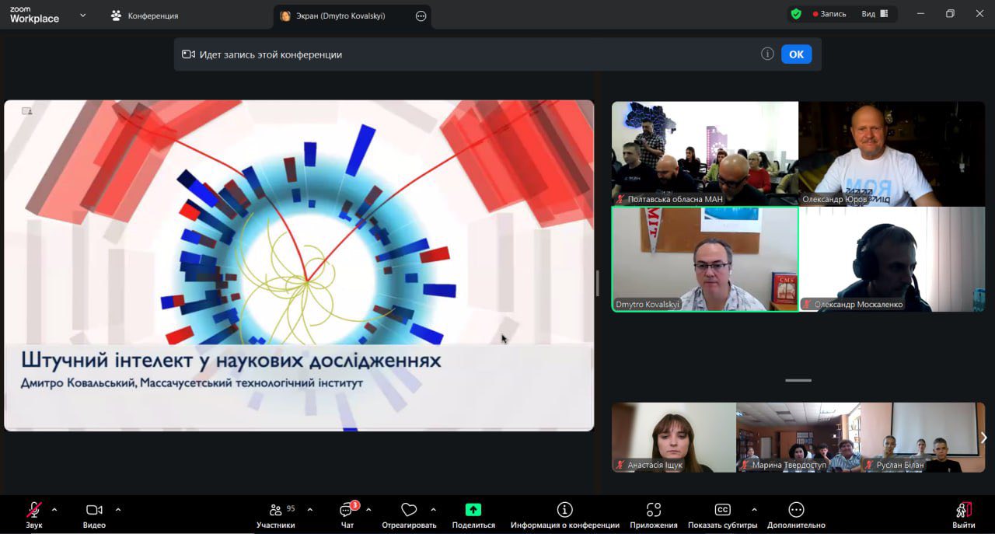
Task: Restore window with the title bar button
Action: coord(950,14)
